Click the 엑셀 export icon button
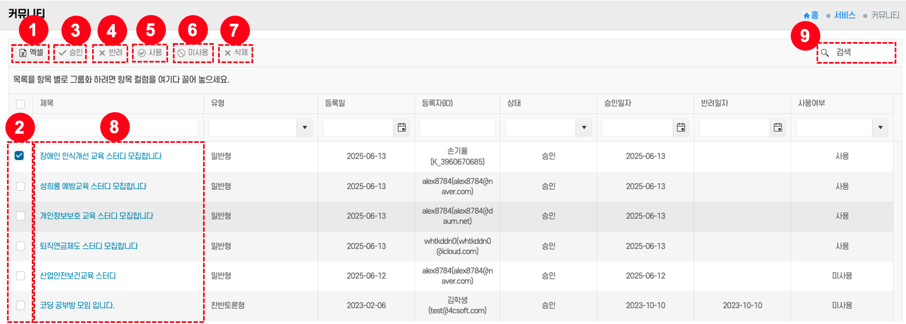Image resolution: width=906 pixels, height=324 pixels. pos(31,53)
